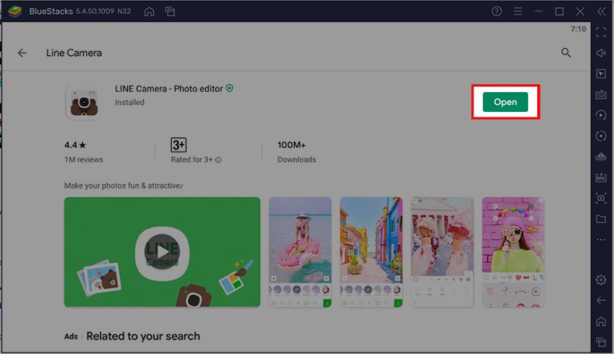Open the info icon next to Rated for 3+
This screenshot has width=614, height=354.
coord(218,160)
